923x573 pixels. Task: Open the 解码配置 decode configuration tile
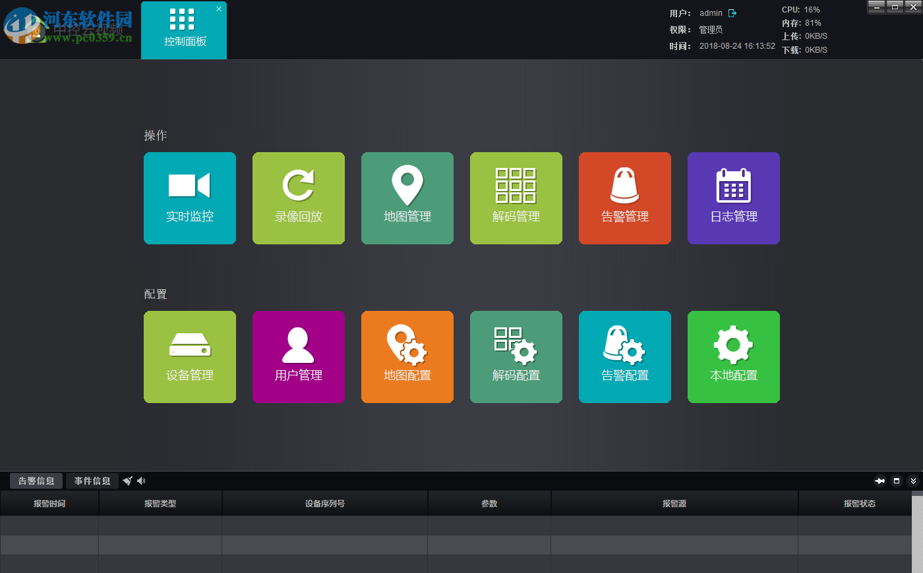tap(516, 357)
